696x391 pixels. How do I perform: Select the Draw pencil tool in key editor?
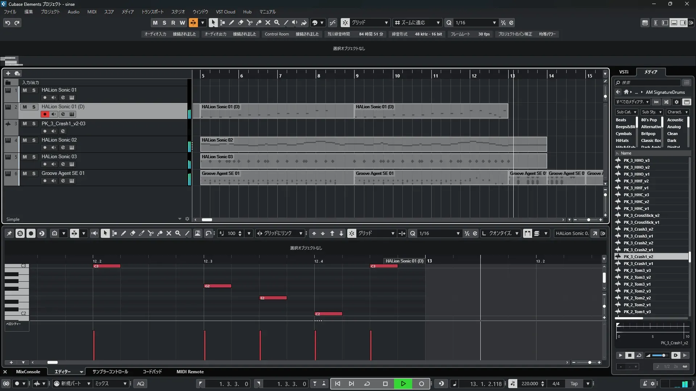[x=123, y=234]
